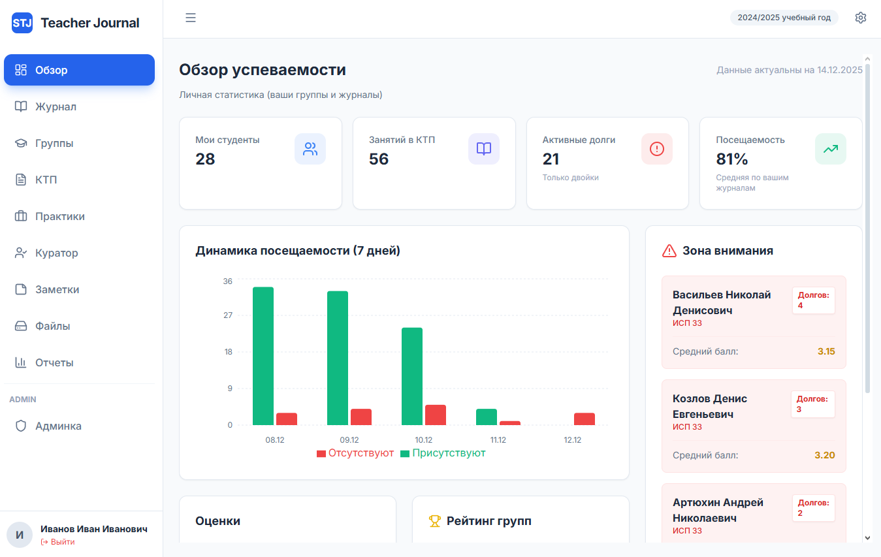Click the students icon in Мои студенты card
Viewport: 881px width, 557px height.
[310, 149]
